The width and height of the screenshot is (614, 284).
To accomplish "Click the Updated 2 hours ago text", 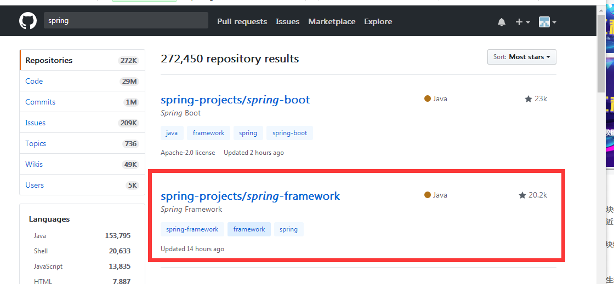I will [254, 153].
